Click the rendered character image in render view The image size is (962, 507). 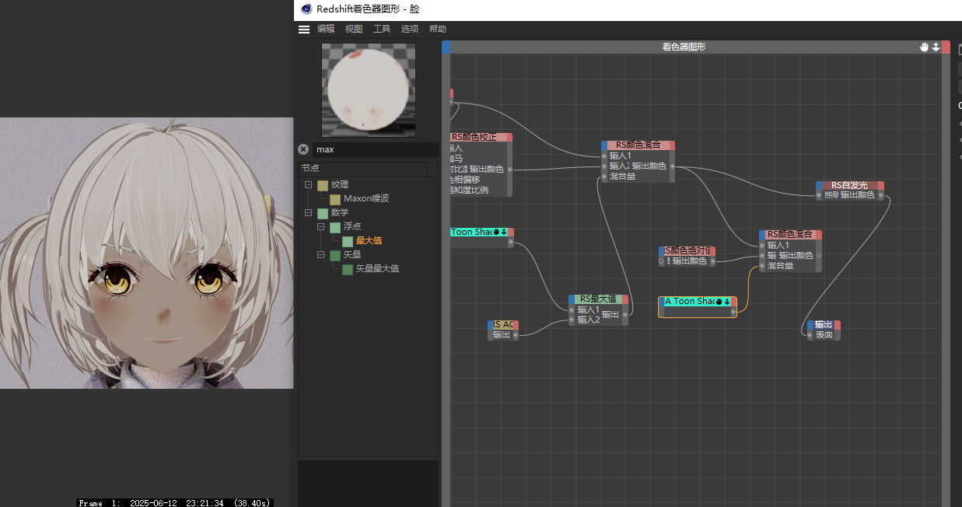(x=147, y=253)
